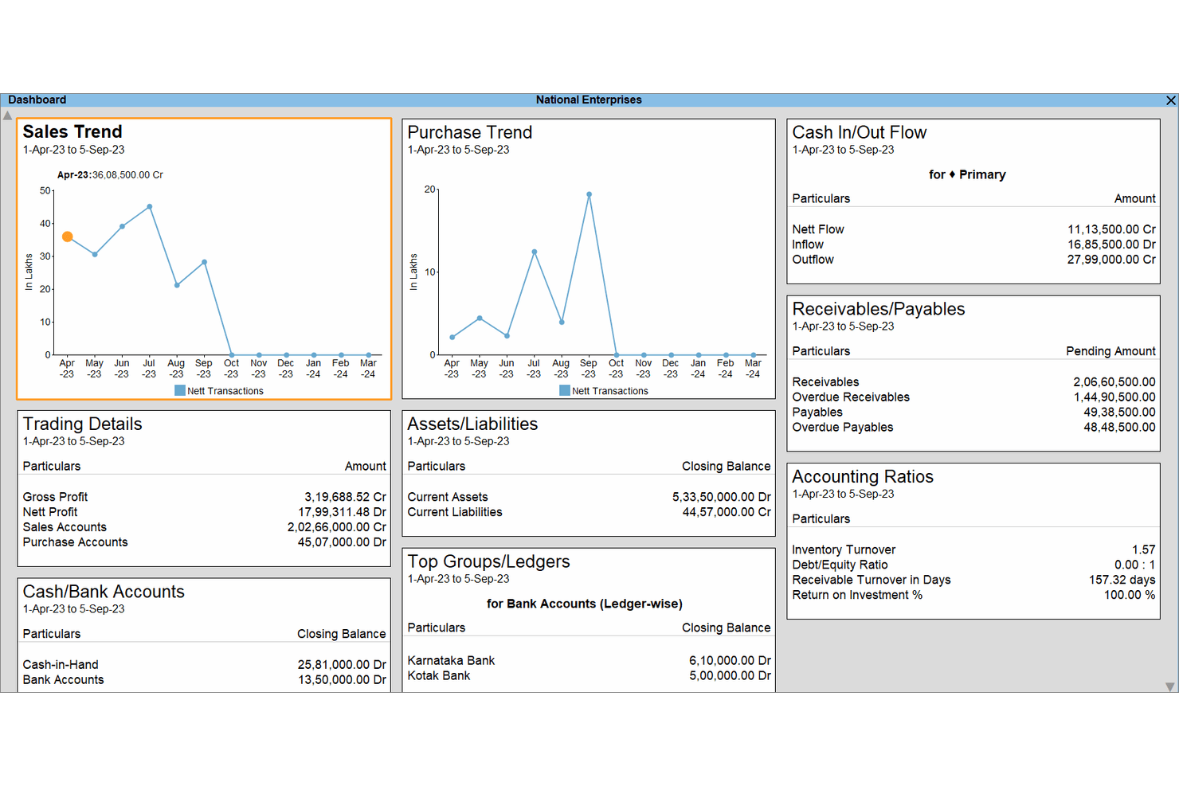This screenshot has width=1179, height=786.
Task: Click the blue legend square under Purchase Trend
Action: 564,390
